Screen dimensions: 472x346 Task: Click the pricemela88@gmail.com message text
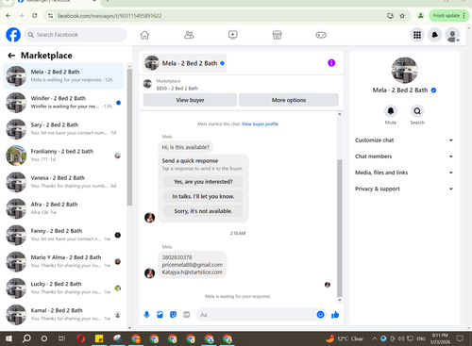193,265
